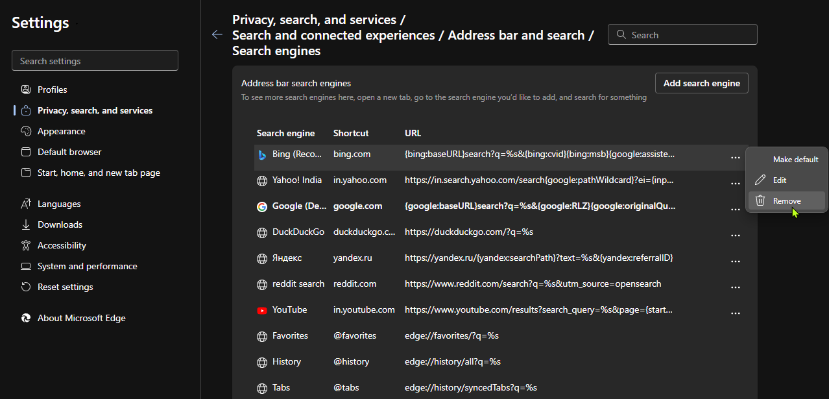
Task: Open more actions for Yahoo! India row
Action: (x=735, y=184)
